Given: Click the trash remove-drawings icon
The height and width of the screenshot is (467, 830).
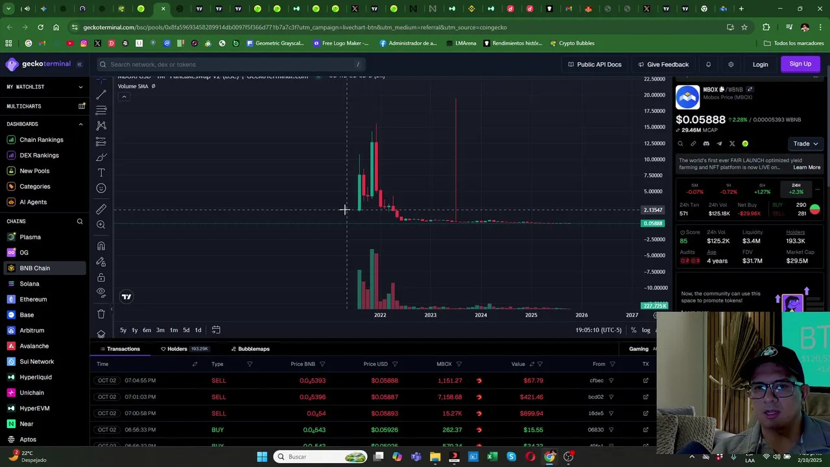Looking at the screenshot, I should [101, 314].
